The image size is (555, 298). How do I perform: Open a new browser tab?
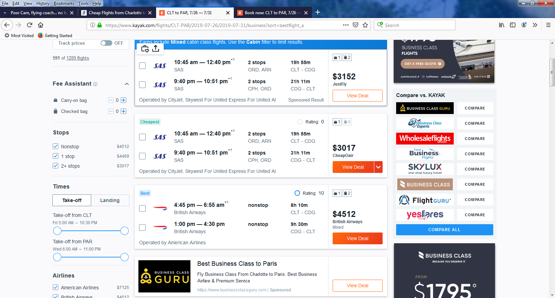point(318,12)
